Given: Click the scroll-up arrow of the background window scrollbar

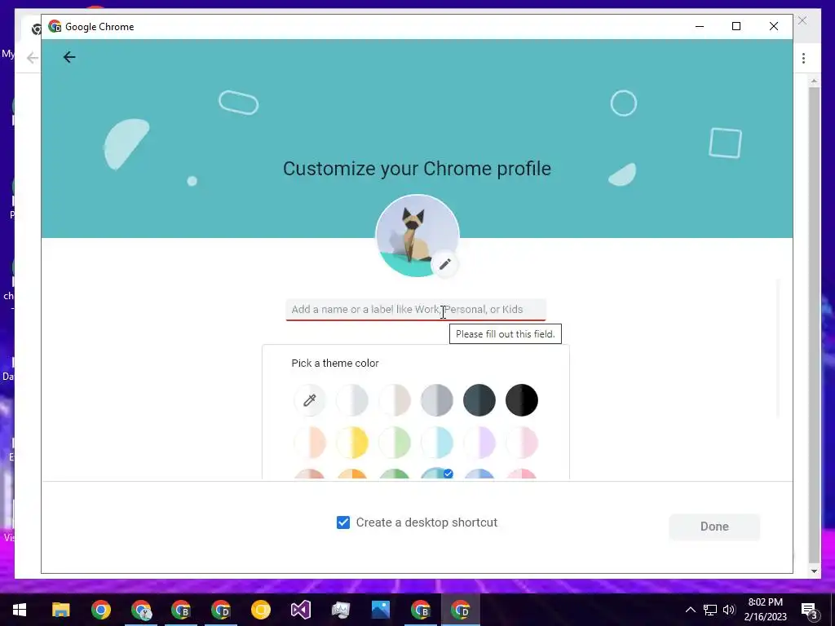Looking at the screenshot, I should pos(814,82).
